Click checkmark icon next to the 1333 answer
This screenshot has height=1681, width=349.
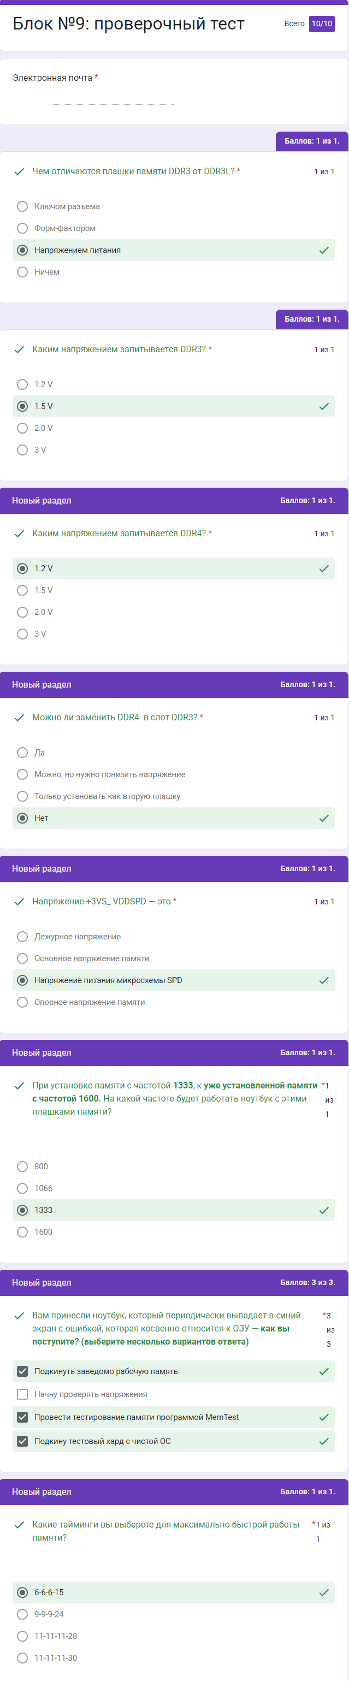[x=323, y=1210]
